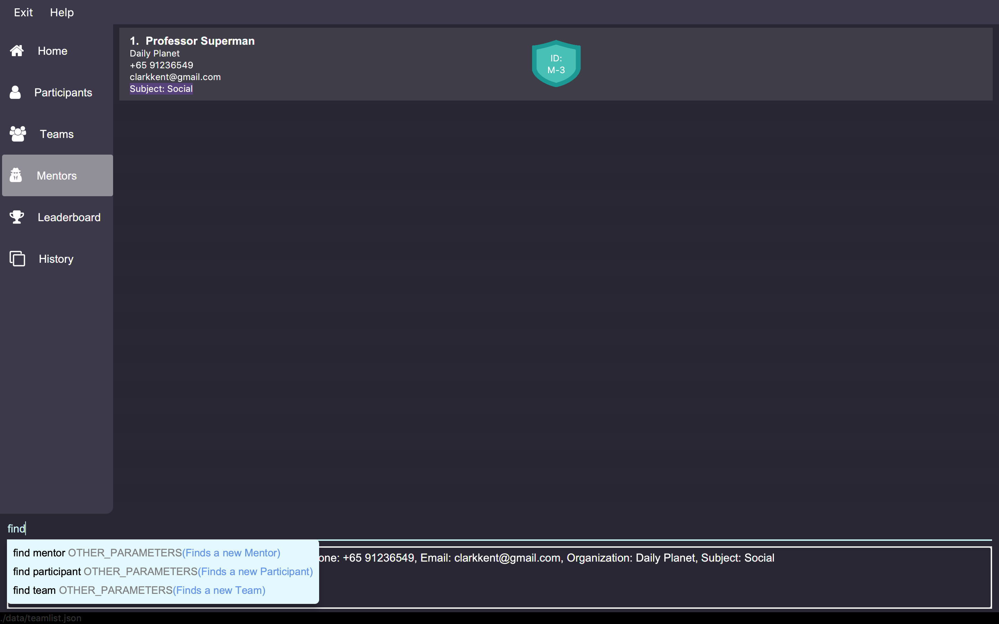Open the Help menu
Image resolution: width=999 pixels, height=624 pixels.
62,12
